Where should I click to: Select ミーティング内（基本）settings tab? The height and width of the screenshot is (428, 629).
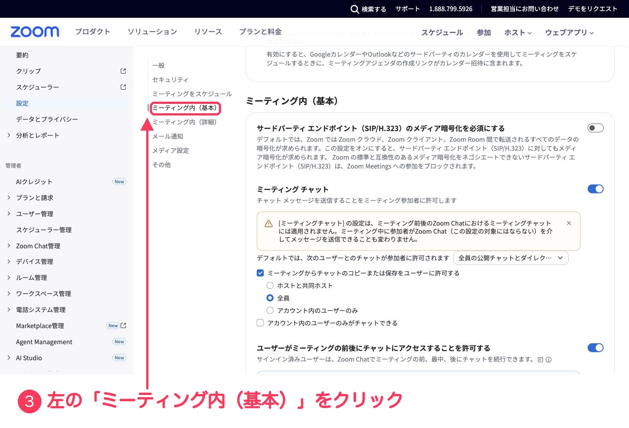coord(185,108)
